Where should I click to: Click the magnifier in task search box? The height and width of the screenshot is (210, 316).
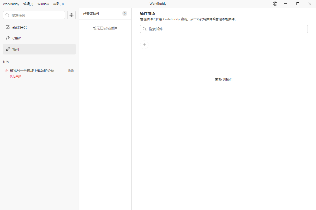pos(7,15)
